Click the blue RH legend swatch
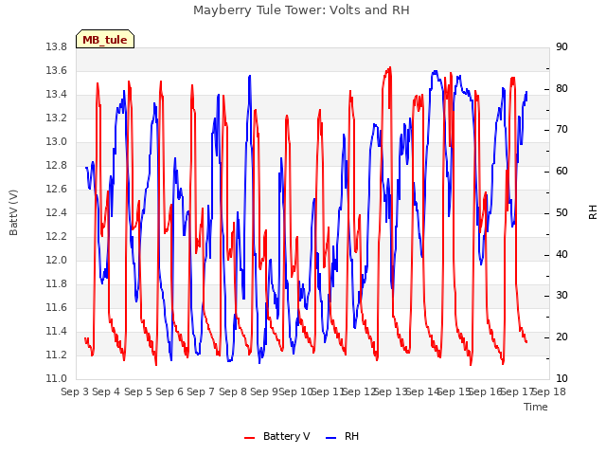606x455 pixels. (x=331, y=438)
